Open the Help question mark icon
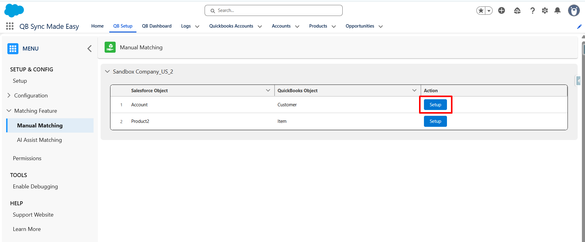The image size is (585, 242). tap(533, 11)
